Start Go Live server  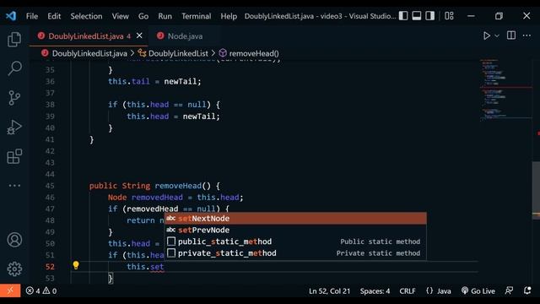click(478, 290)
